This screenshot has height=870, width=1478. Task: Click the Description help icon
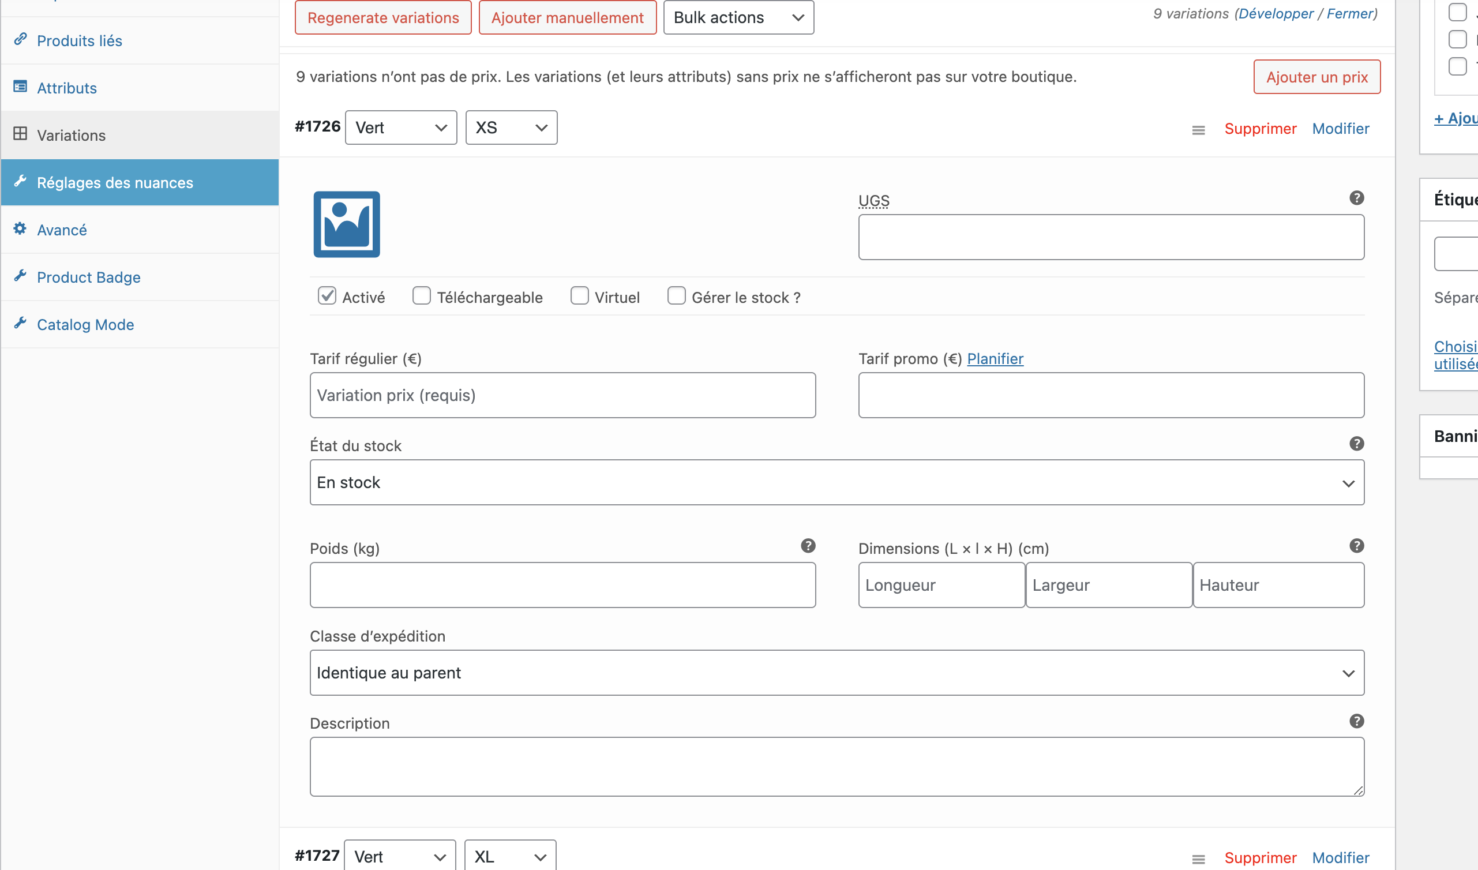click(x=1356, y=721)
